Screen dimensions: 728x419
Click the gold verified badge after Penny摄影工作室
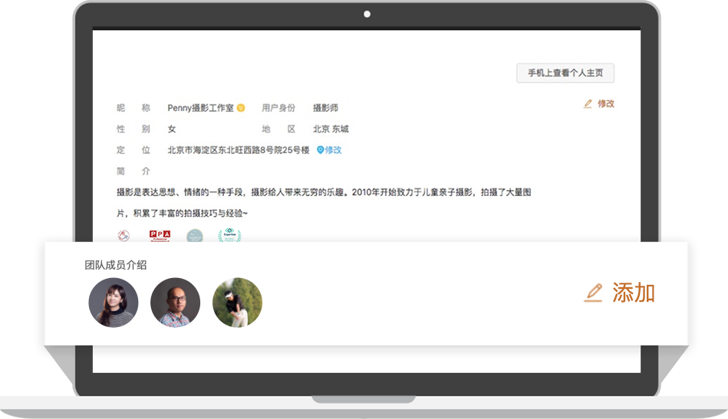(x=241, y=108)
